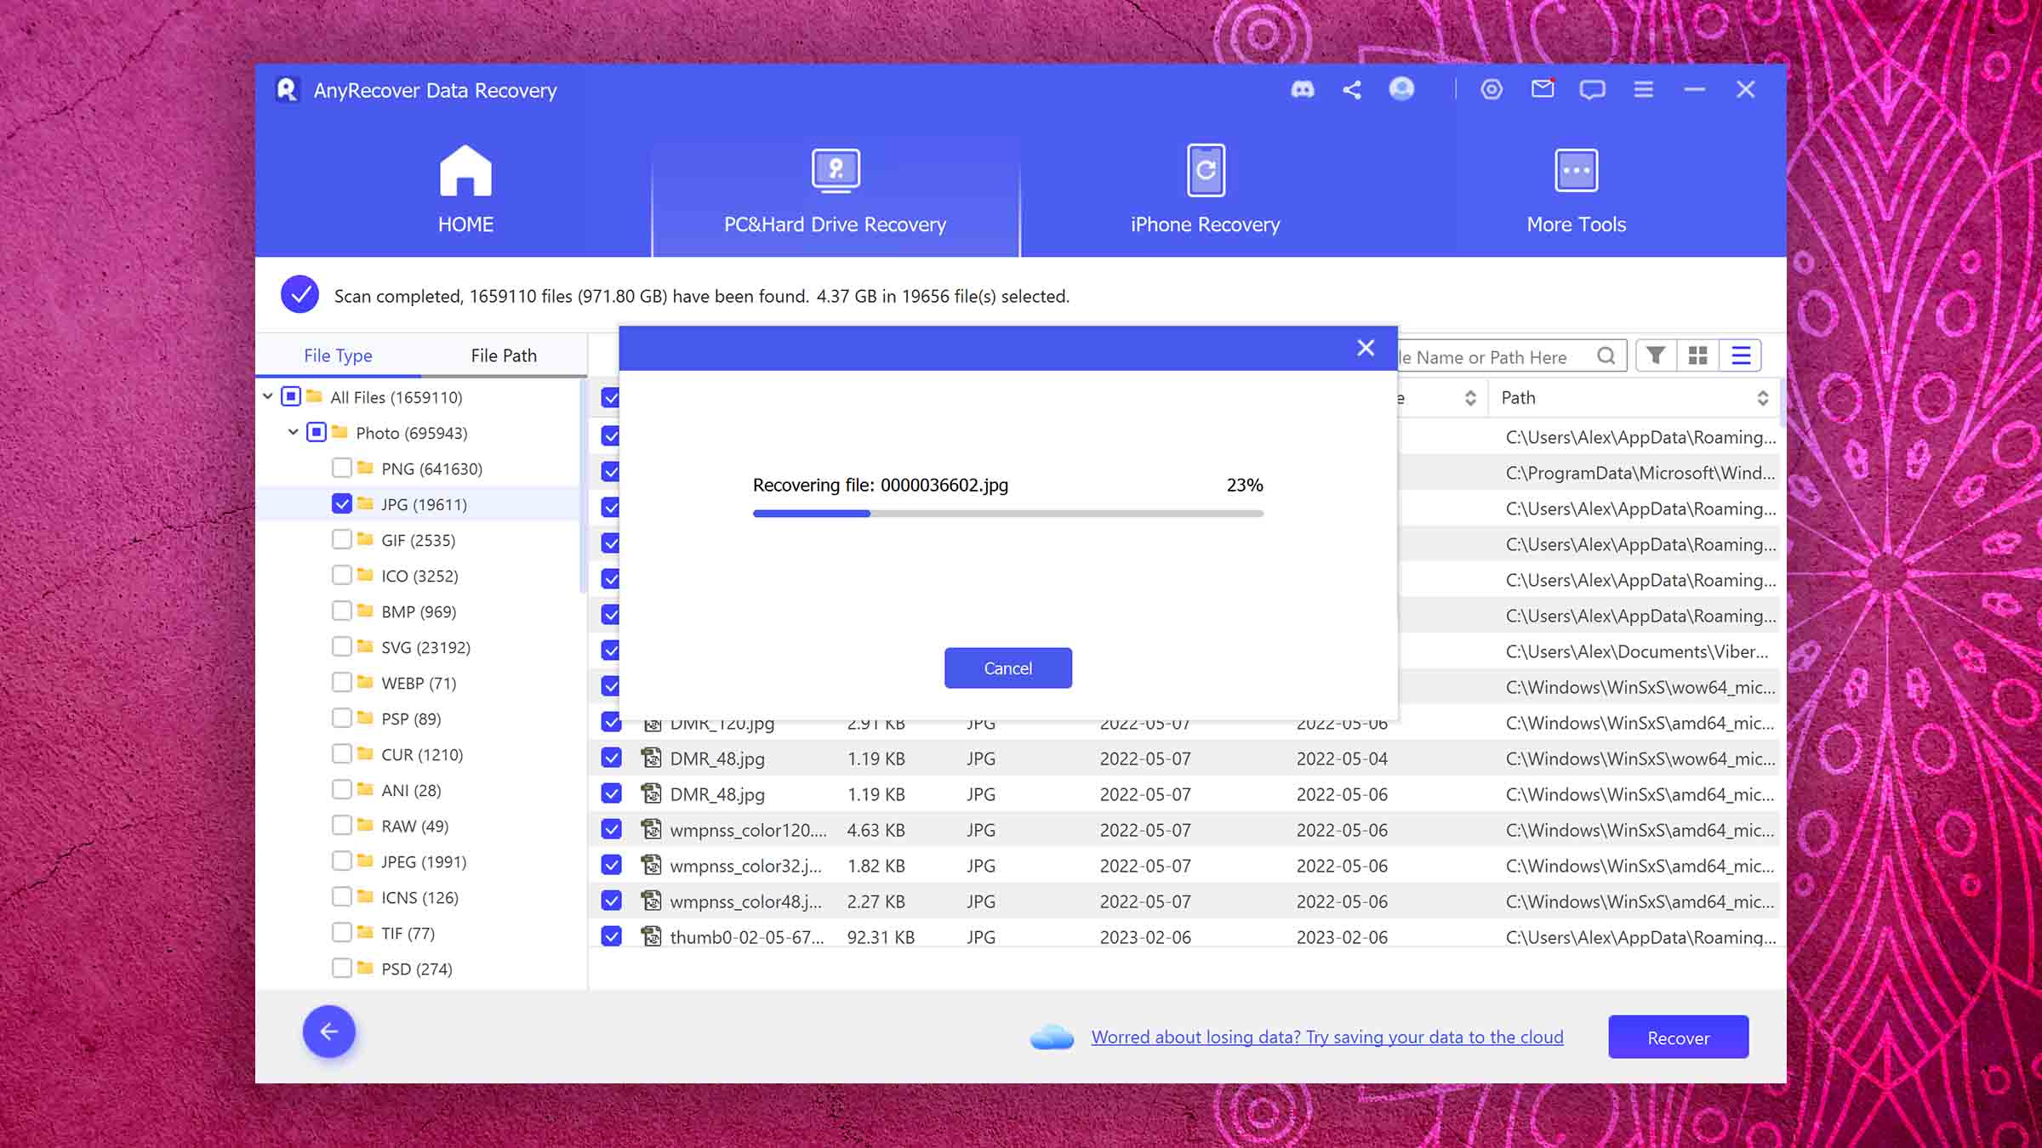
Task: Click file icon of wmpnss_color32 row
Action: (x=651, y=865)
